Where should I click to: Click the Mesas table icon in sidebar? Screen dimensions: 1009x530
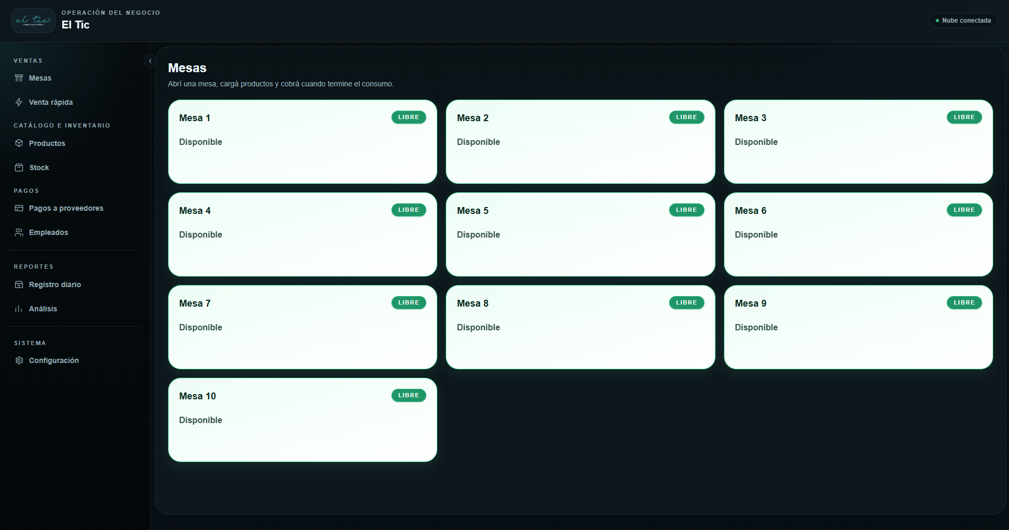[x=19, y=78]
